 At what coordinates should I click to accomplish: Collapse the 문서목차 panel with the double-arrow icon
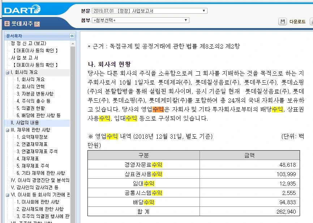tap(72, 36)
